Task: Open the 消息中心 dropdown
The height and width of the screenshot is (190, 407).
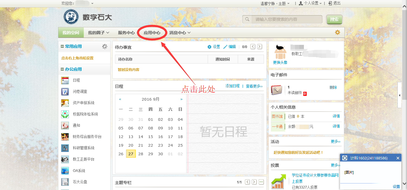Action: pyautogui.click(x=180, y=33)
